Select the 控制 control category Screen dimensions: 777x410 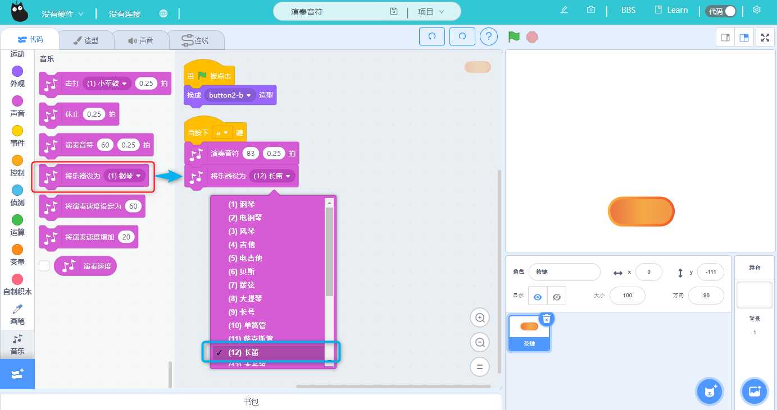coord(17,165)
